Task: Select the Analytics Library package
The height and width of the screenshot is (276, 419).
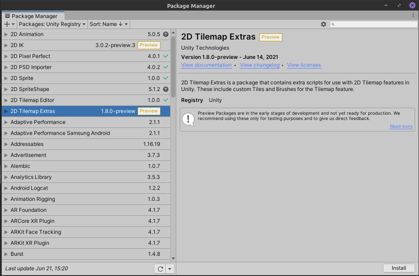Action: click(x=86, y=177)
